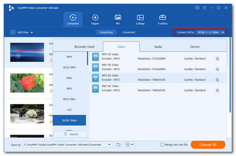Expand the Save to path dropdown
The image size is (236, 156).
coord(109,144)
